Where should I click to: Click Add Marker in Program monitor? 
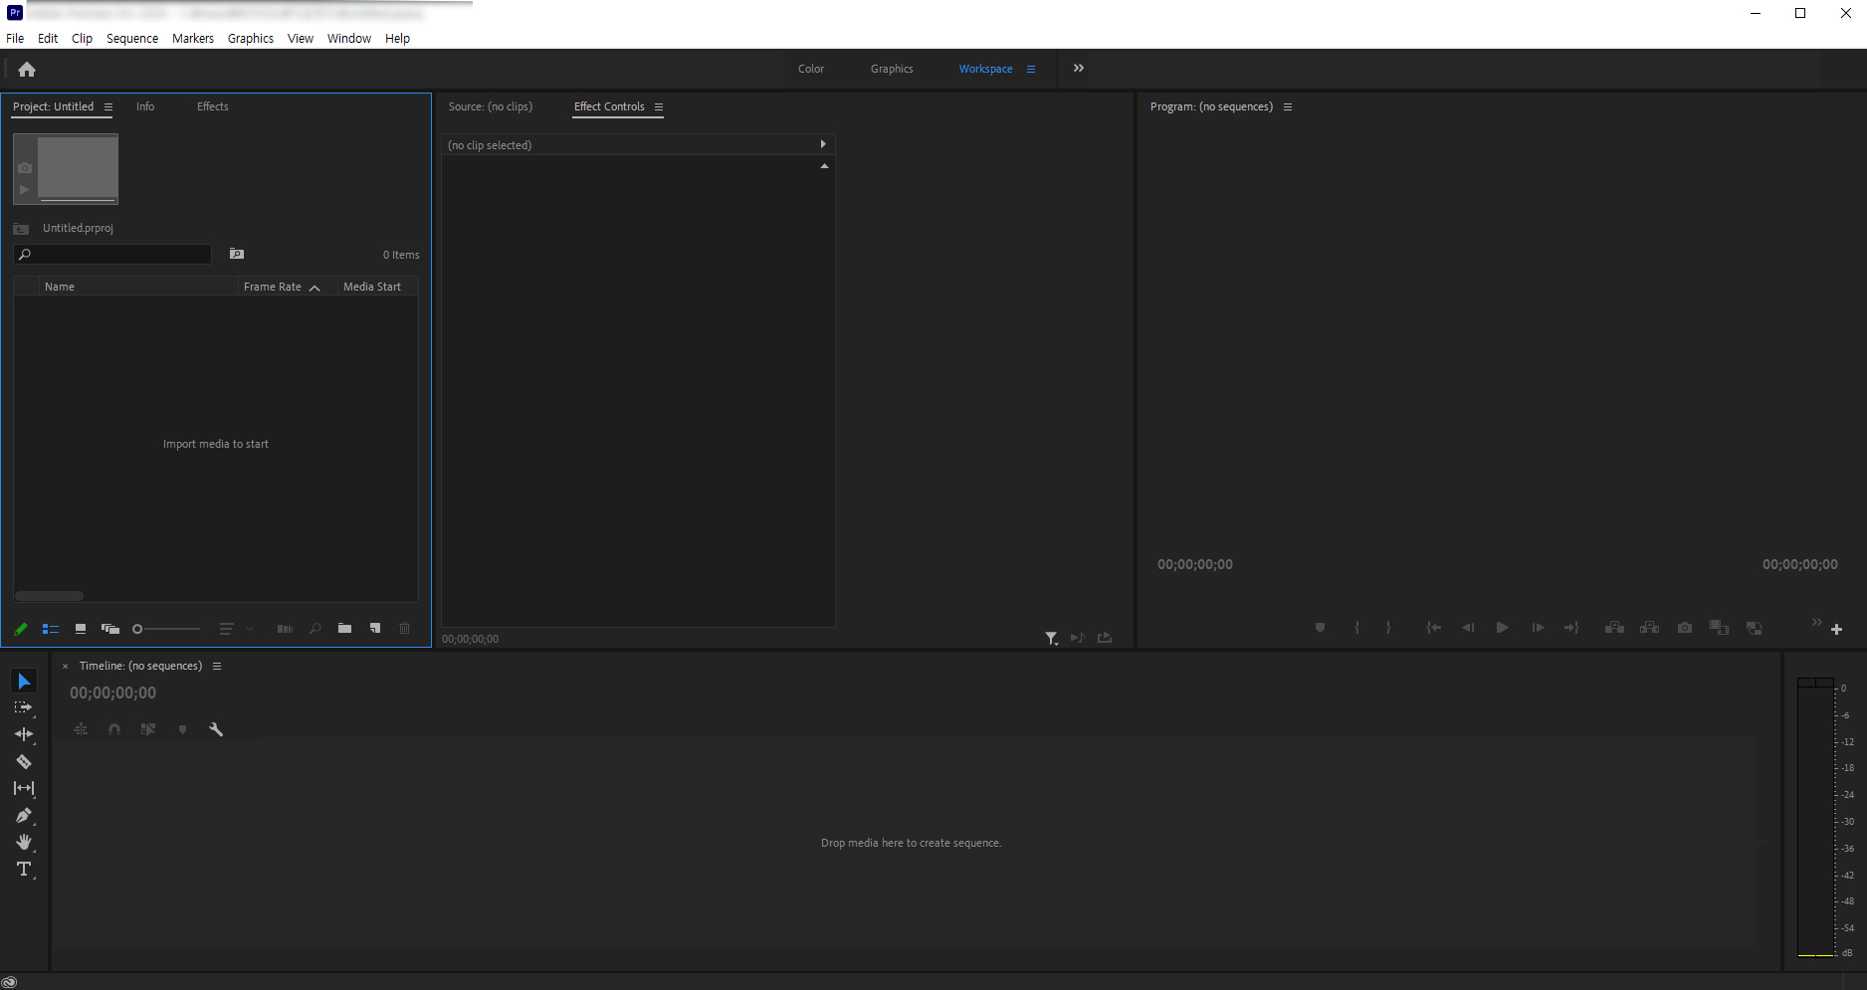click(x=1320, y=628)
